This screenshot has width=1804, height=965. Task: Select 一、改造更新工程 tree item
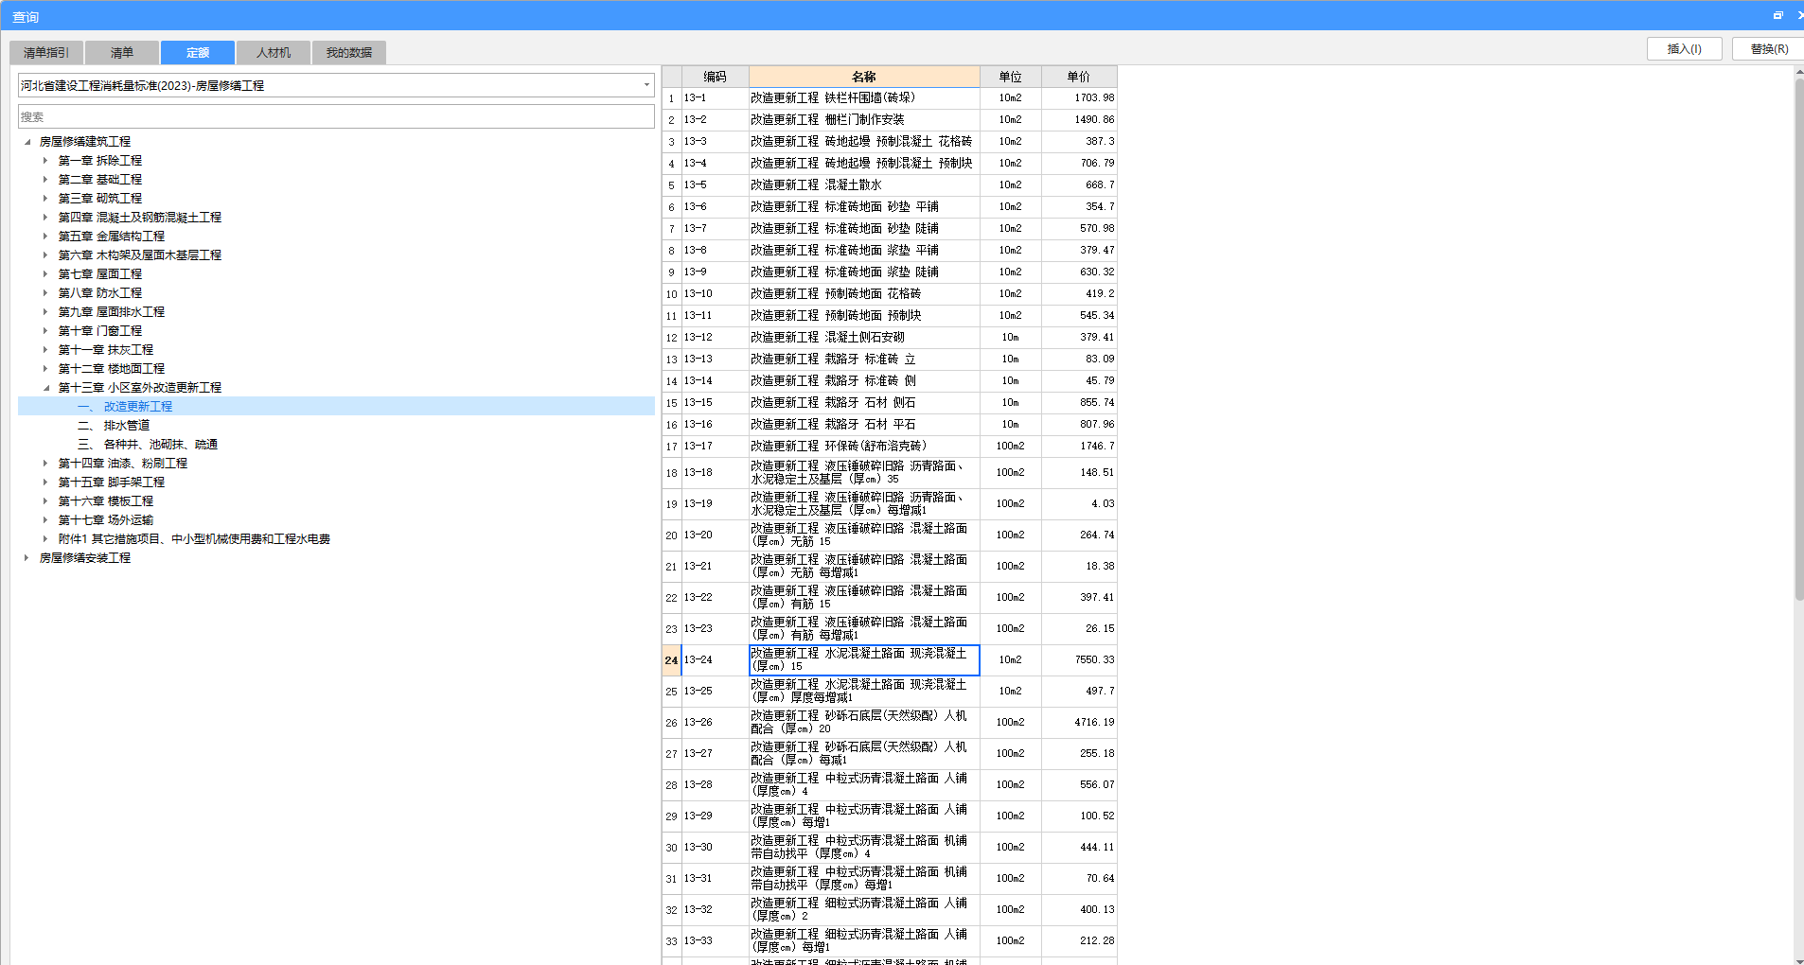pos(125,407)
